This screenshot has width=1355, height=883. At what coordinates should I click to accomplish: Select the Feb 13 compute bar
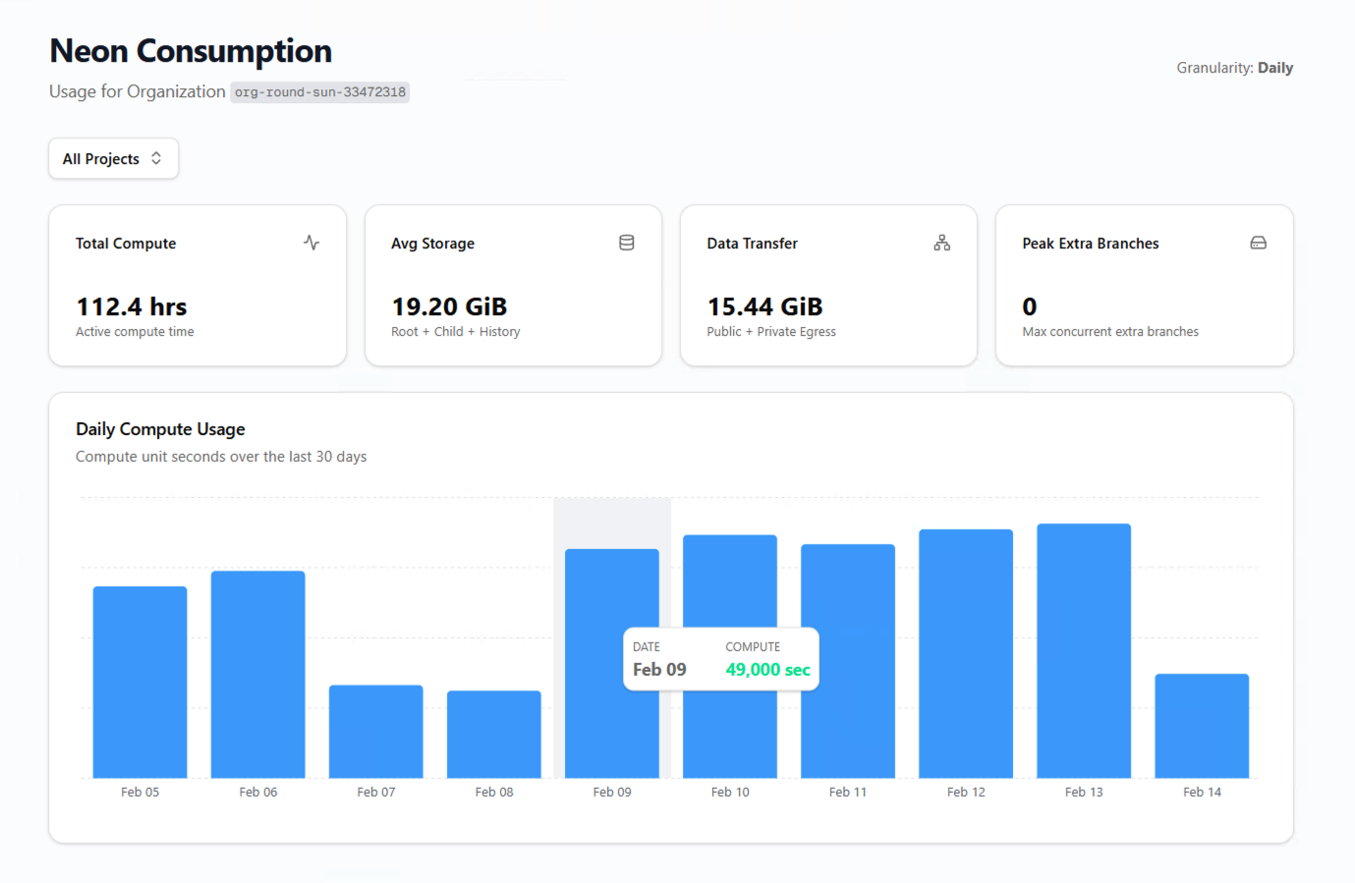tap(1084, 650)
